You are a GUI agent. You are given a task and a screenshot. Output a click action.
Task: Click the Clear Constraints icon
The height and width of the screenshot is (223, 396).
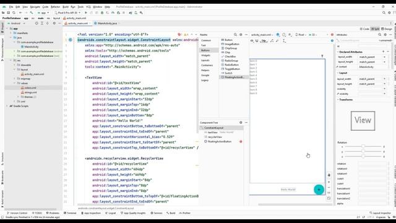point(272,41)
